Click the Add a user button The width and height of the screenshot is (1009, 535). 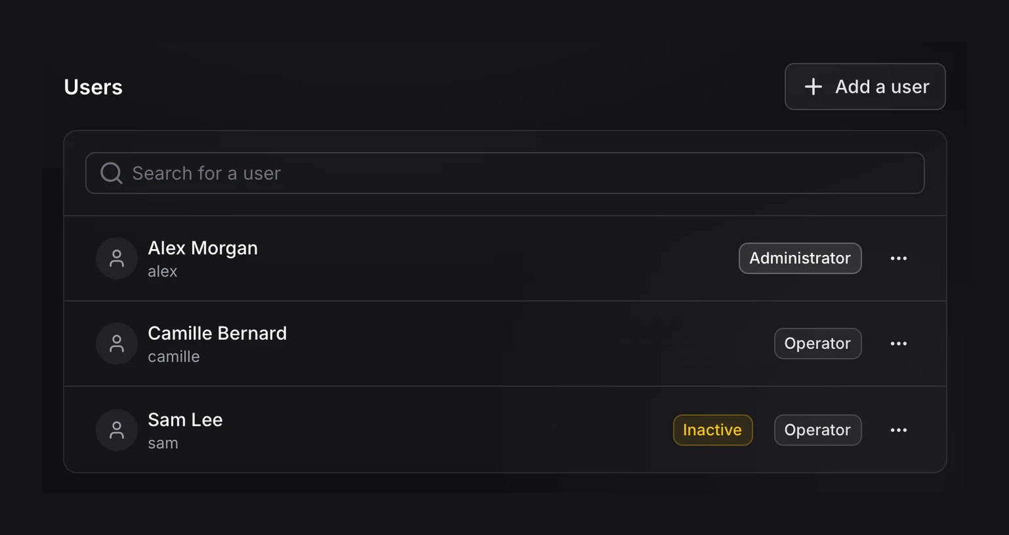pos(864,87)
